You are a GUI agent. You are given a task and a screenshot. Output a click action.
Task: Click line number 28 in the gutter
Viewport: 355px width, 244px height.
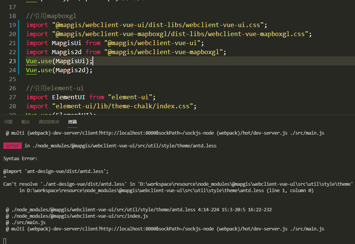click(x=12, y=106)
